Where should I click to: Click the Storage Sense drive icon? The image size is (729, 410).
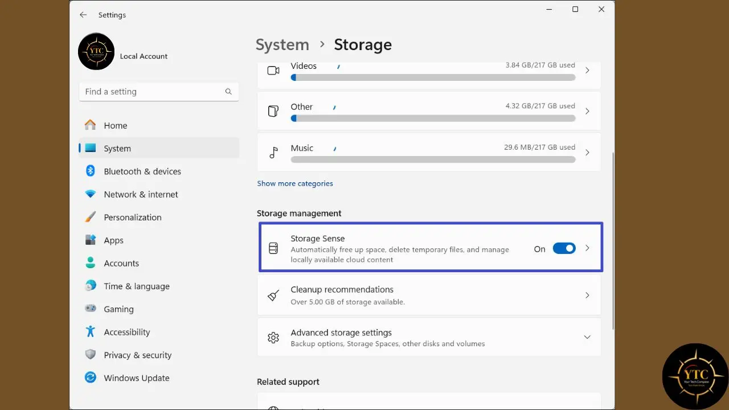pos(273,248)
